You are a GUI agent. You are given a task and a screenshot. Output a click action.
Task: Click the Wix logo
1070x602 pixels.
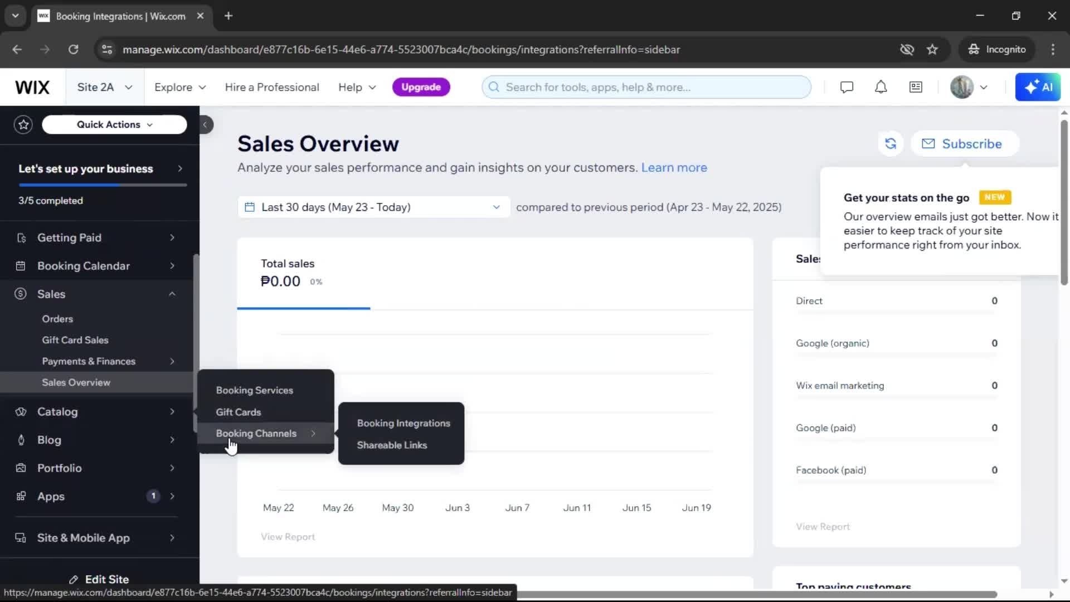[32, 87]
